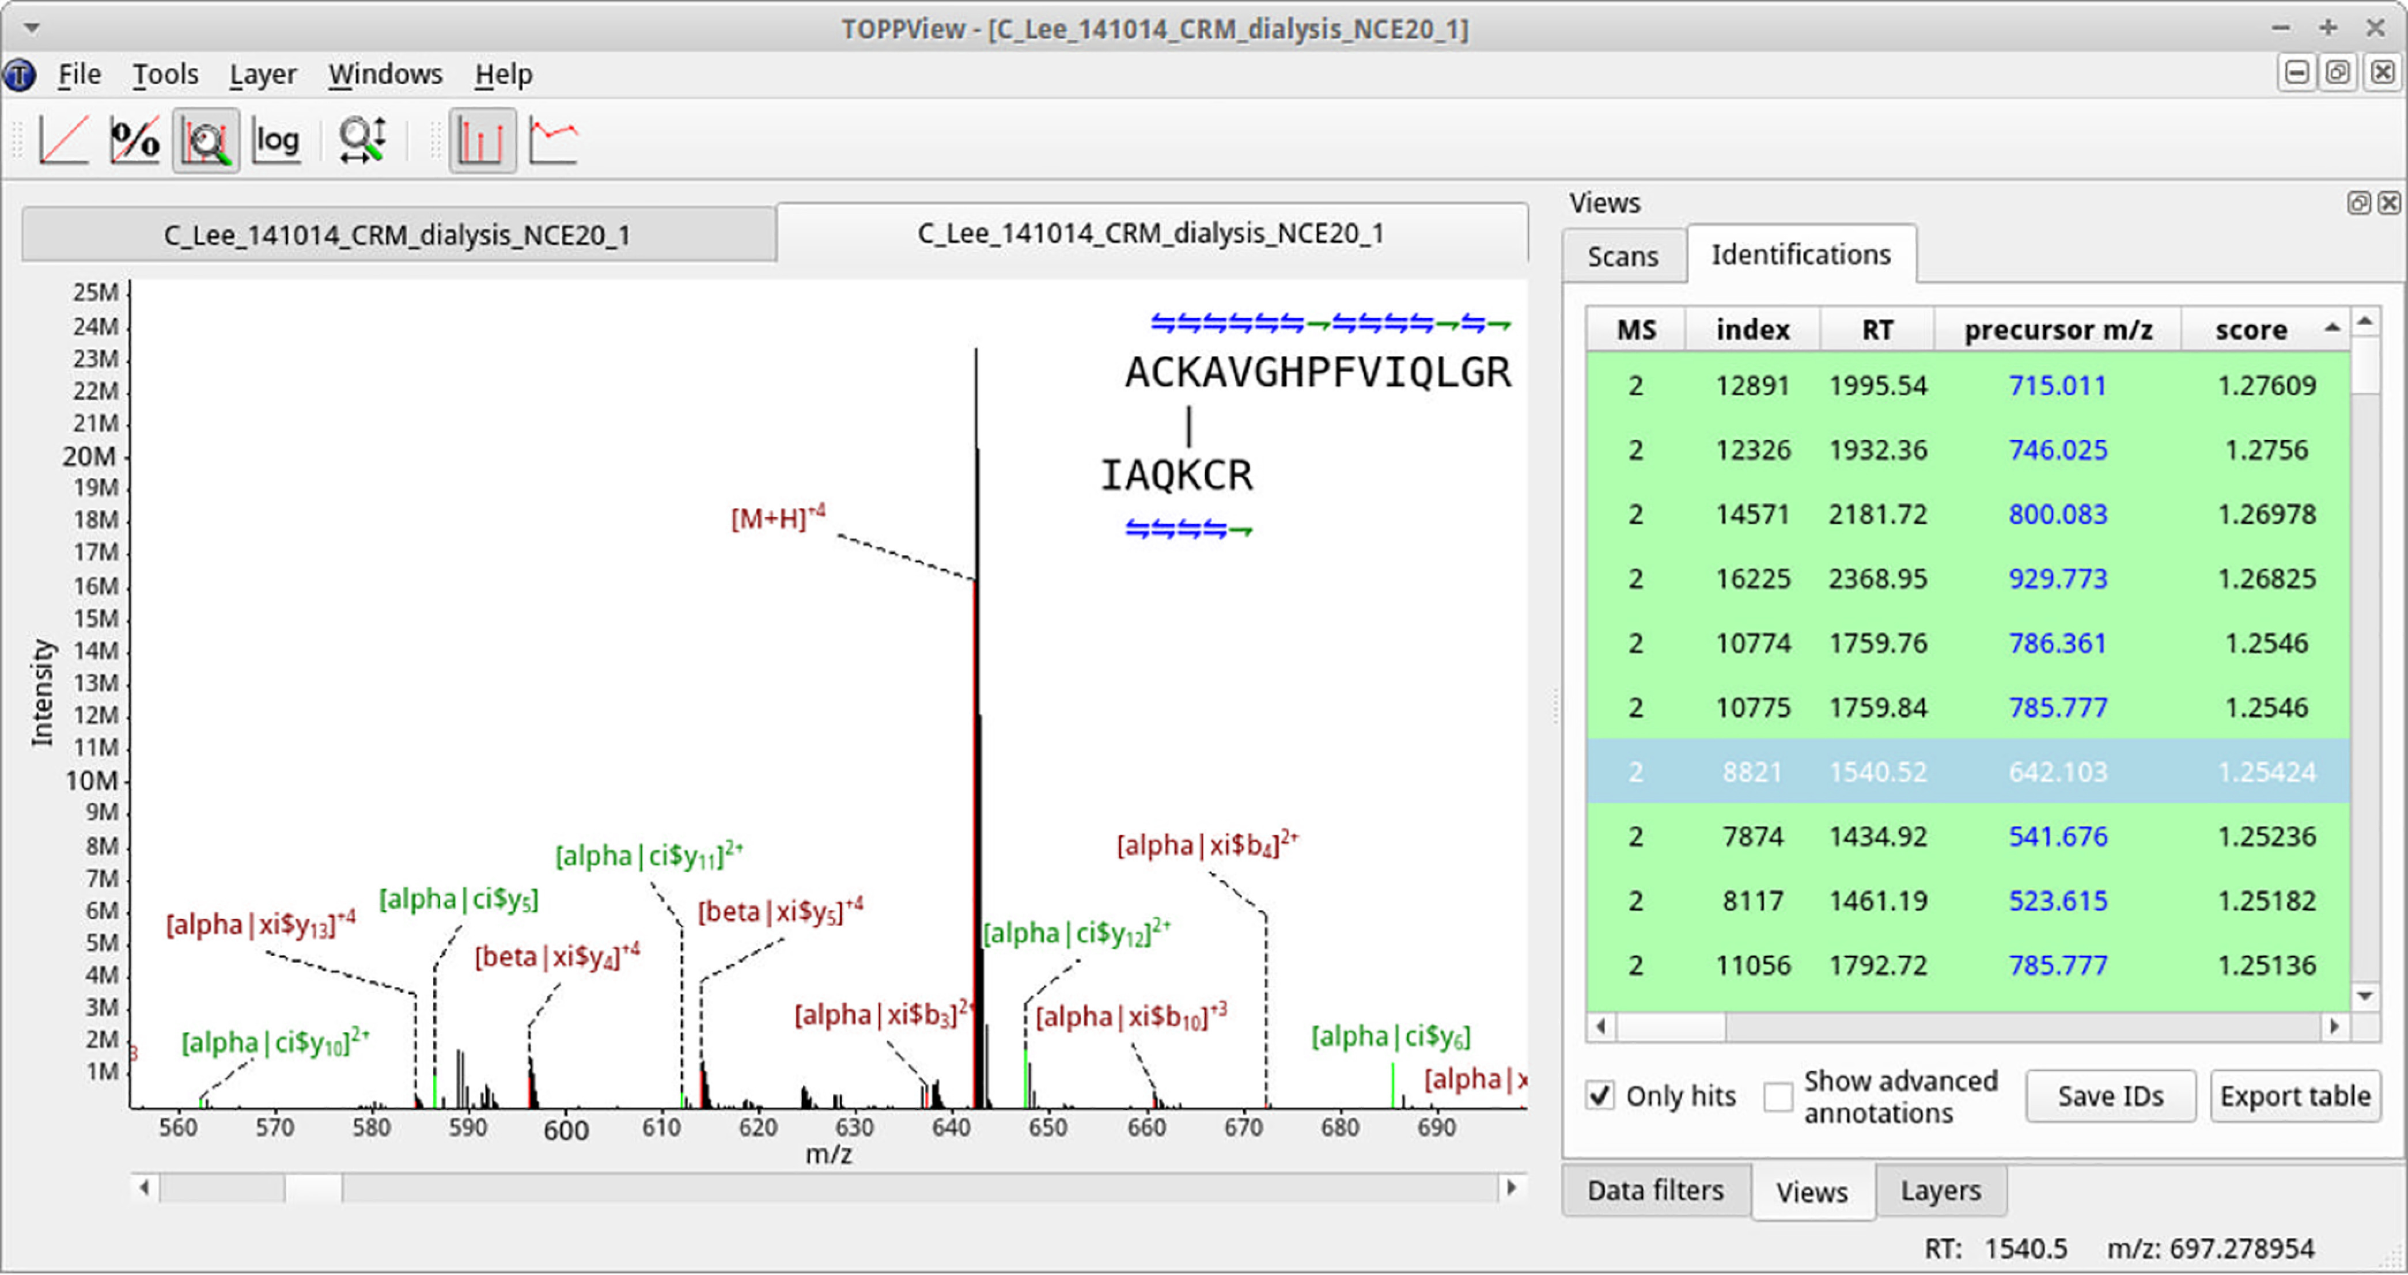
Task: Open the Tools menu
Action: tap(165, 75)
